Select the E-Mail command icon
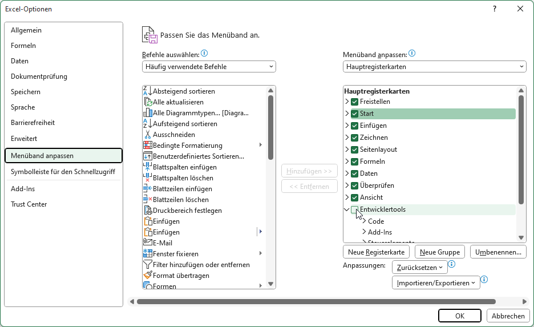The image size is (534, 327). (x=147, y=243)
